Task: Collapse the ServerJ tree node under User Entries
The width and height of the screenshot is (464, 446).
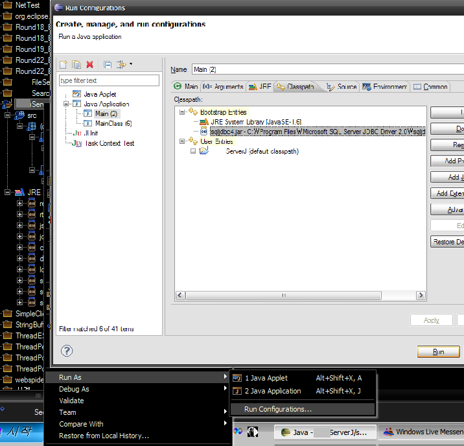Action: pyautogui.click(x=193, y=151)
